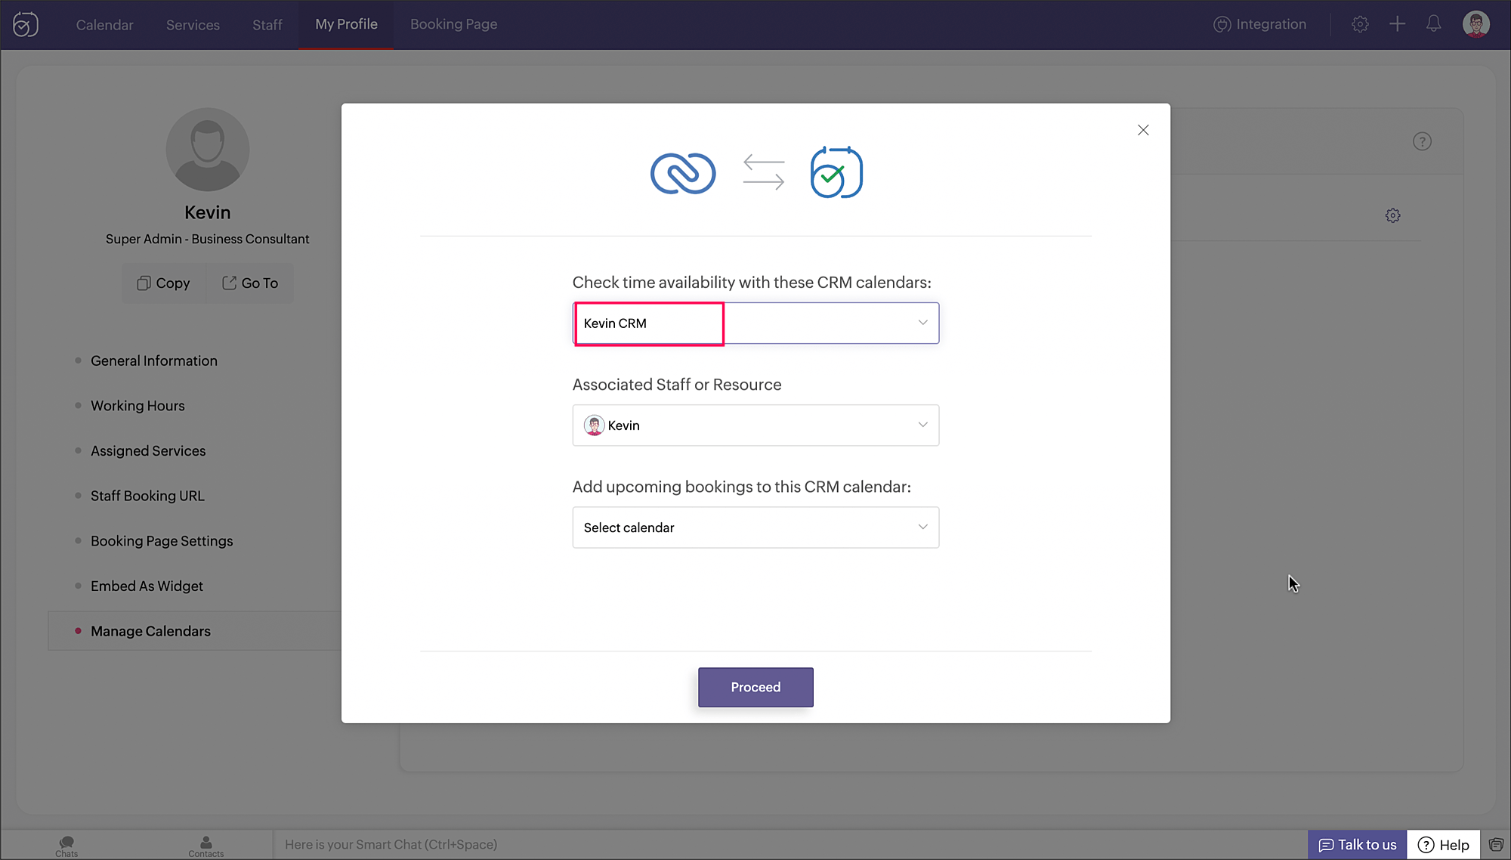Open Chats in bottom bar

[66, 846]
